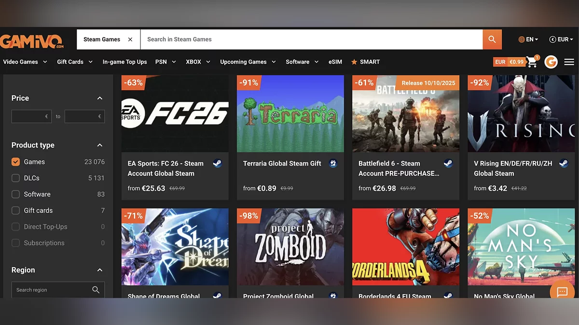The image size is (579, 325).
Task: Open the Upcoming Games menu
Action: 248,62
